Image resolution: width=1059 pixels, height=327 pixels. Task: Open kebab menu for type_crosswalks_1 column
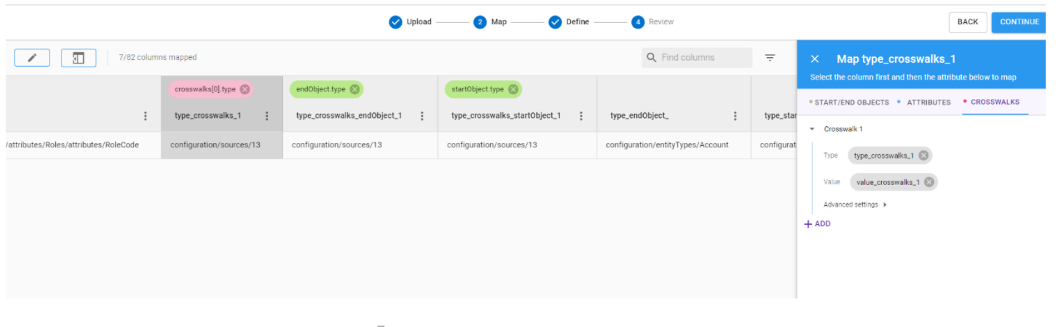[x=267, y=116]
